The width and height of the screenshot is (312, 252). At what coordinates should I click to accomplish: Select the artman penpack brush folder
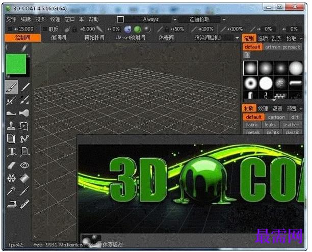282,47
